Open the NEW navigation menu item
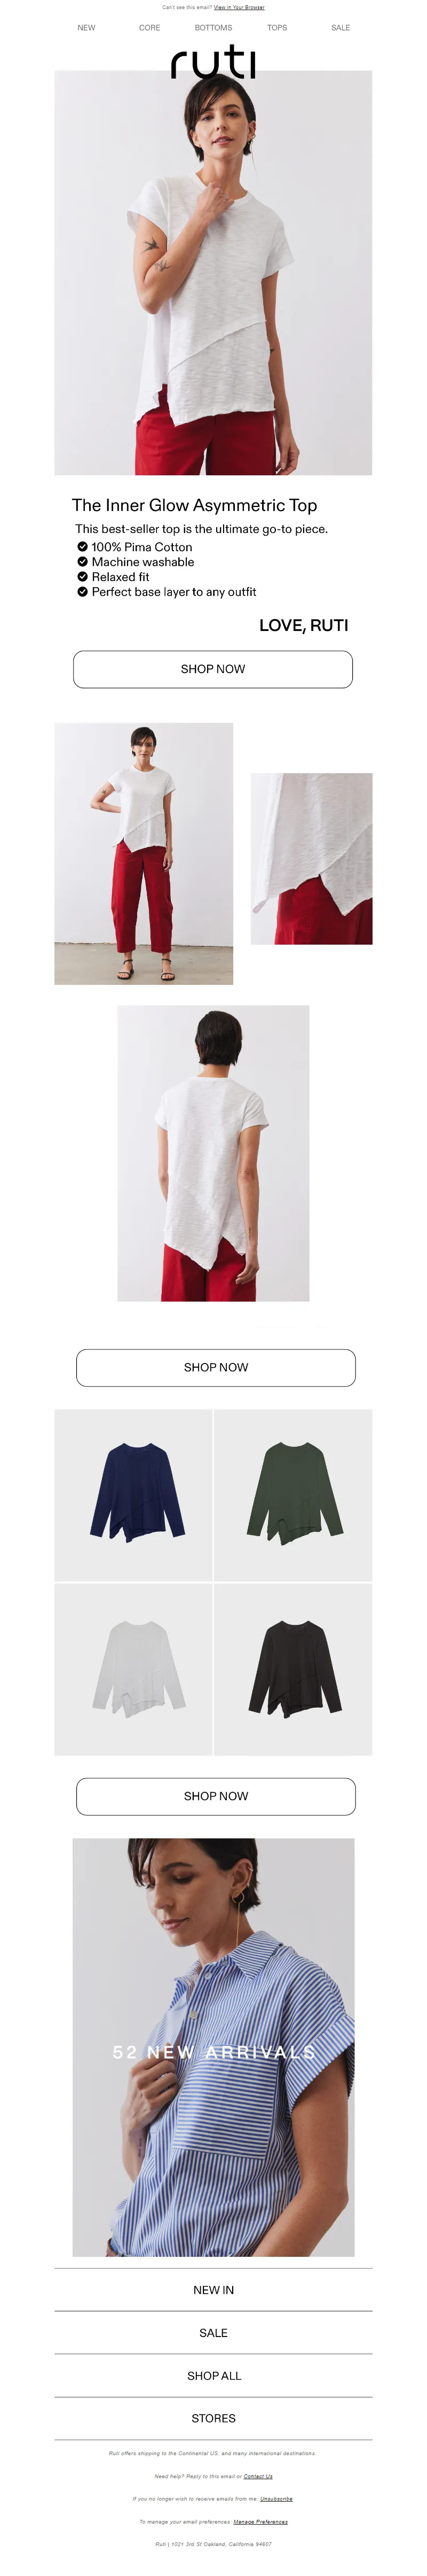Image resolution: width=427 pixels, height=2576 pixels. click(x=87, y=28)
